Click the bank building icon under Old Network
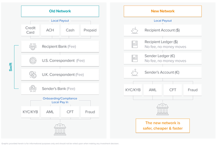Viewport: 216px width, 146px height. pyautogui.click(x=60, y=129)
